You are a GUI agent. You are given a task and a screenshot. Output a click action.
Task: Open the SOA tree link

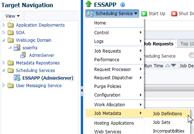click(x=20, y=33)
